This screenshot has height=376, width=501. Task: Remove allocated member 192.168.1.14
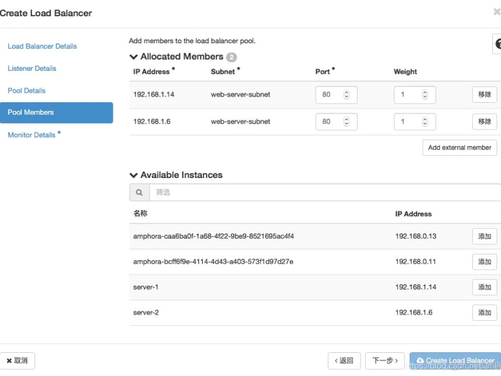(484, 95)
